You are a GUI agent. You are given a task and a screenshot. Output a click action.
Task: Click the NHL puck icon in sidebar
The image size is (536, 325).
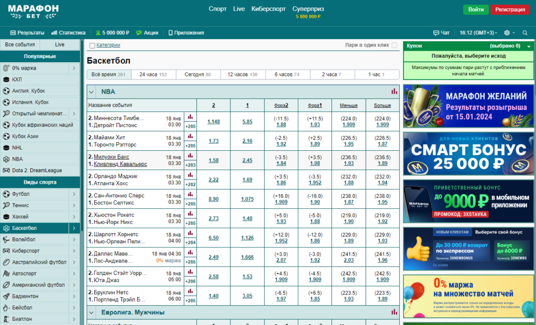6,148
